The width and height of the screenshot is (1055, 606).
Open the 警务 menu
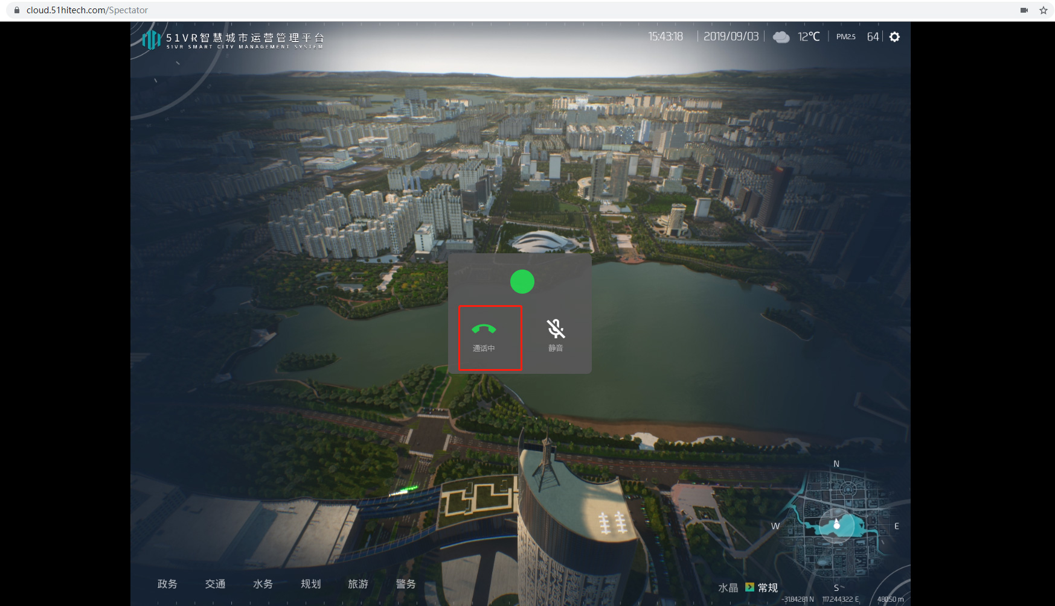406,584
